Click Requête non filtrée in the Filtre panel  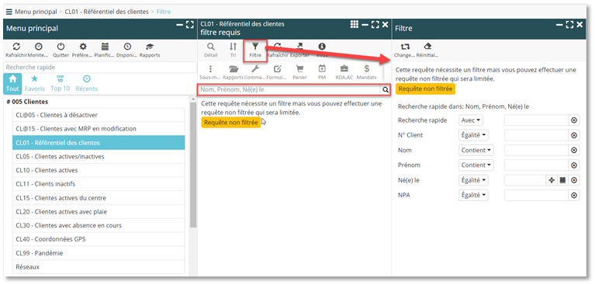point(425,89)
